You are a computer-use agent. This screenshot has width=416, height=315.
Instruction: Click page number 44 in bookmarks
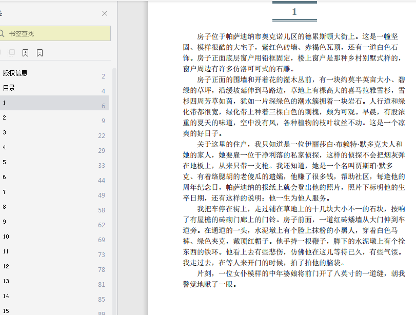point(102,181)
